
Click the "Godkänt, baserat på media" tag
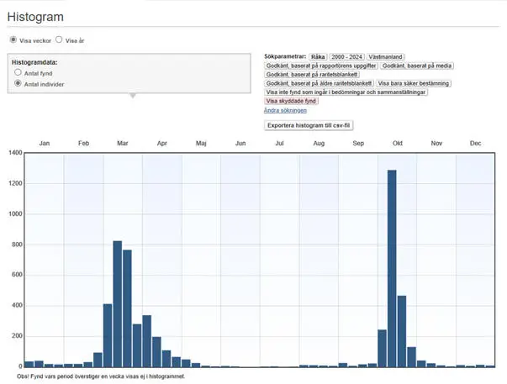tap(416, 65)
